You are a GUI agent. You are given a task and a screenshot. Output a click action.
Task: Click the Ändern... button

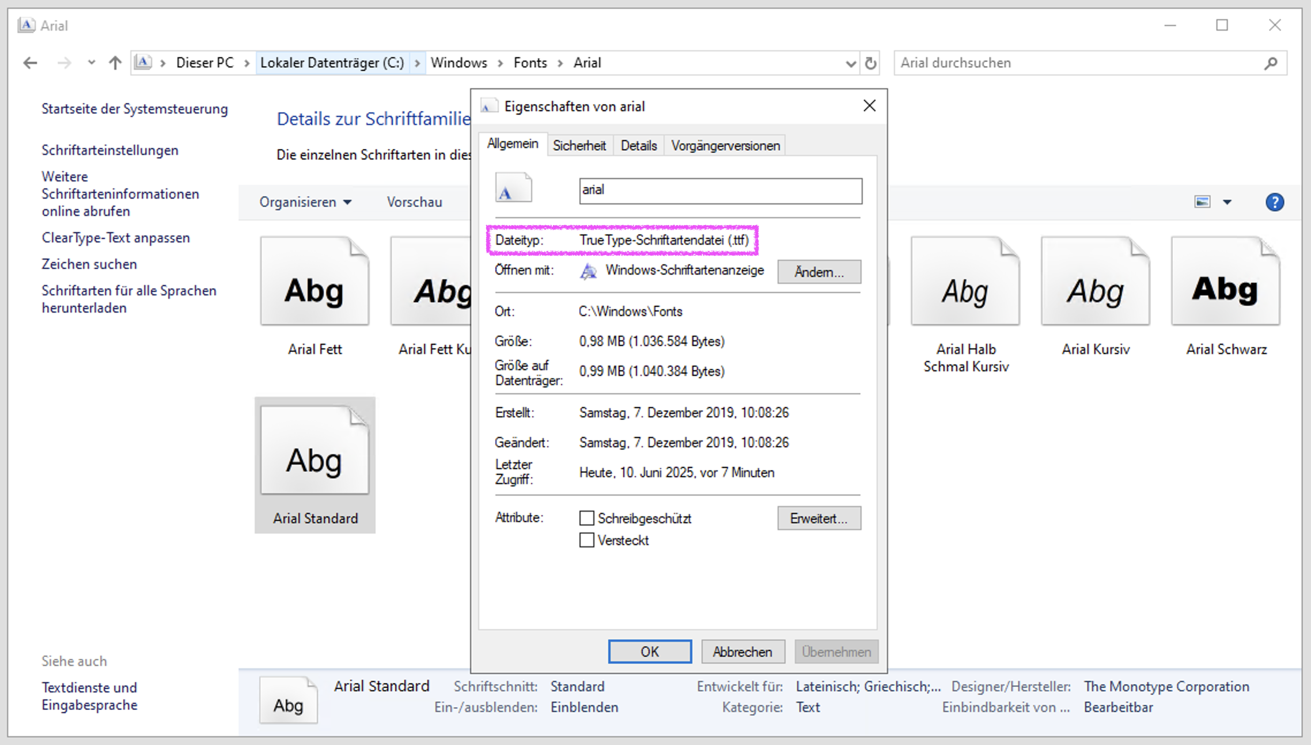click(819, 272)
